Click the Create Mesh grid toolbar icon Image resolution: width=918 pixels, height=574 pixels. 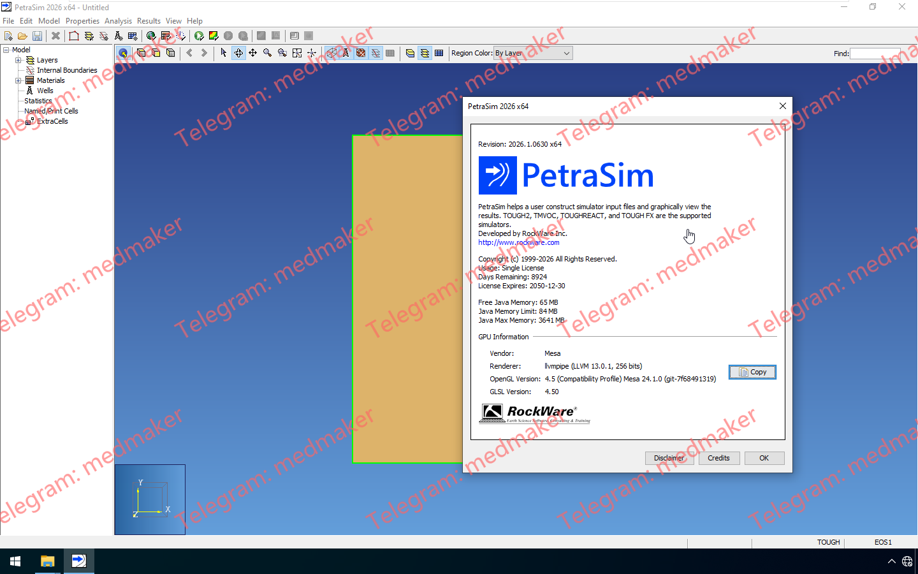(x=133, y=36)
